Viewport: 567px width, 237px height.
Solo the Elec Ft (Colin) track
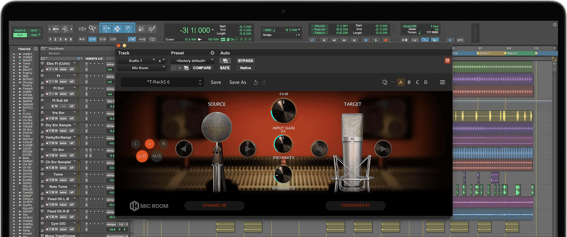coord(53,69)
